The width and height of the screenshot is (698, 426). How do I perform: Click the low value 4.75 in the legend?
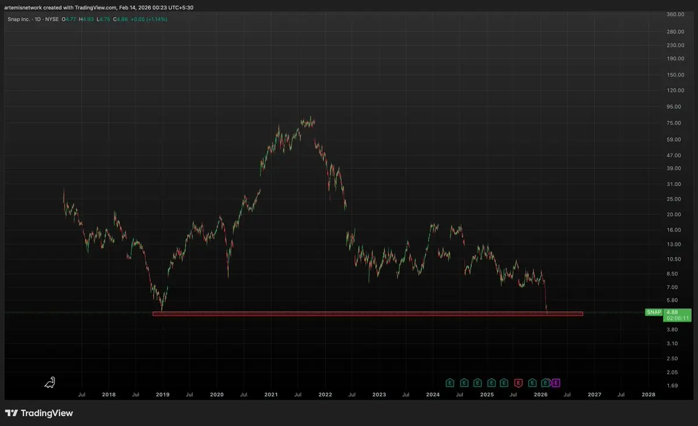[104, 19]
